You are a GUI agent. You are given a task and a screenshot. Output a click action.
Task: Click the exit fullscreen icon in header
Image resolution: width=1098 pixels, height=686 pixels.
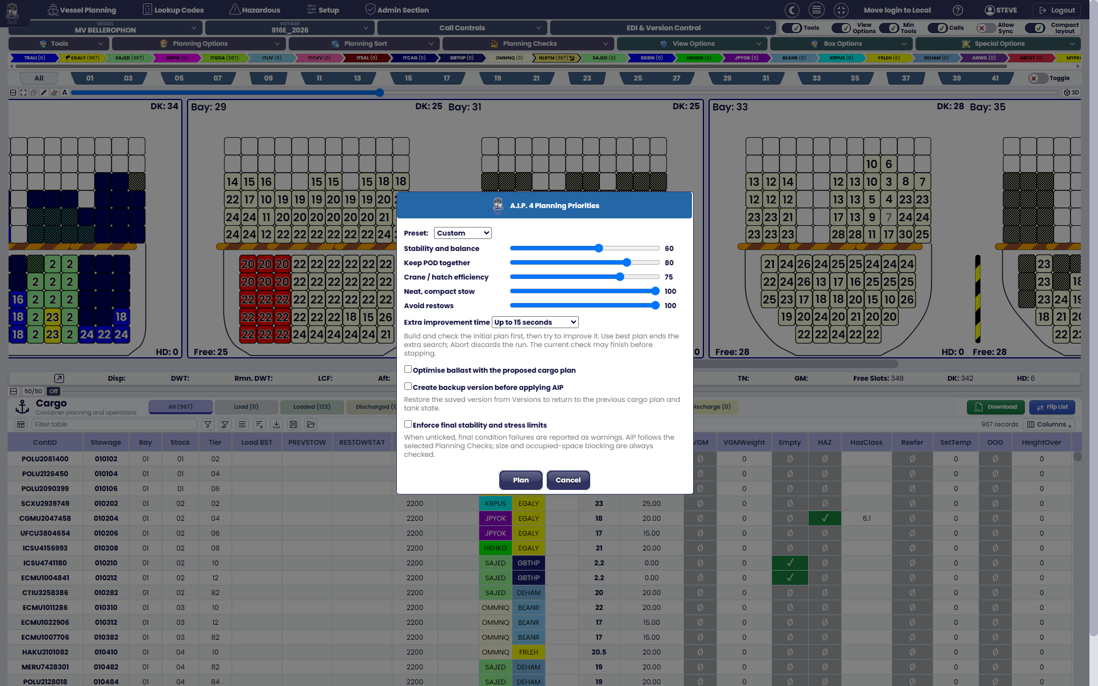tap(841, 10)
